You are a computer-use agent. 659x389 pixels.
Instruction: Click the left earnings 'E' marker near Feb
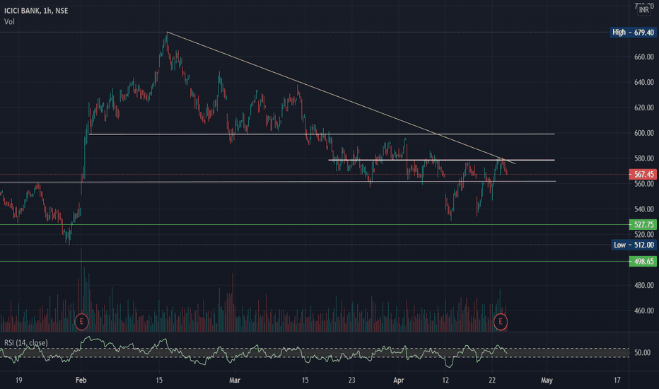click(81, 322)
